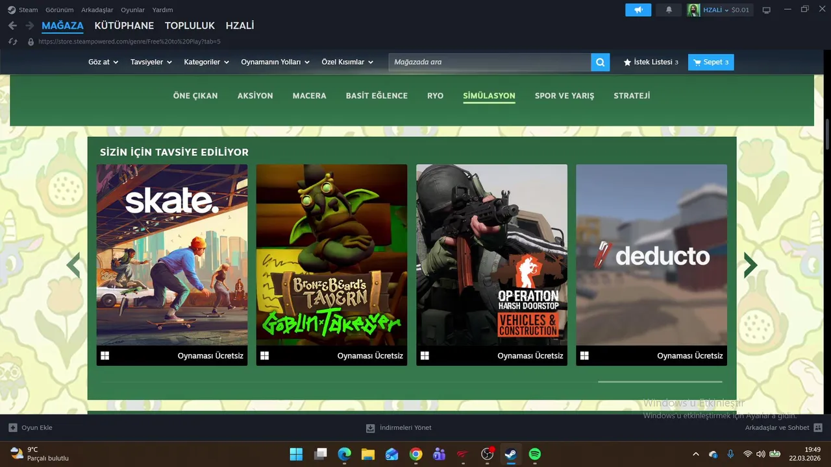Click the page's vertical scrollbar thumb

(x=826, y=135)
